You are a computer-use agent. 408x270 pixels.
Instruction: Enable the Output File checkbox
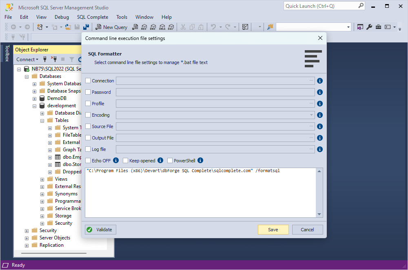coord(88,137)
